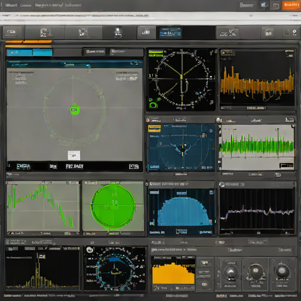Click the last round knob in the bottom control panel
The width and height of the screenshot is (301, 301).
click(282, 271)
